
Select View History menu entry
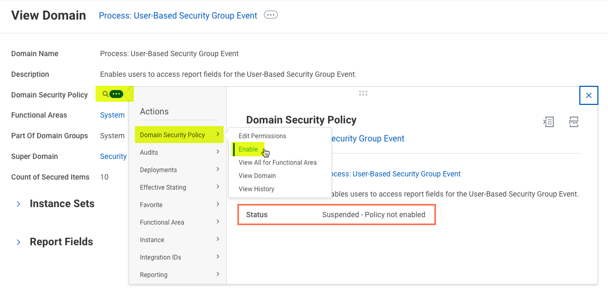click(x=256, y=189)
